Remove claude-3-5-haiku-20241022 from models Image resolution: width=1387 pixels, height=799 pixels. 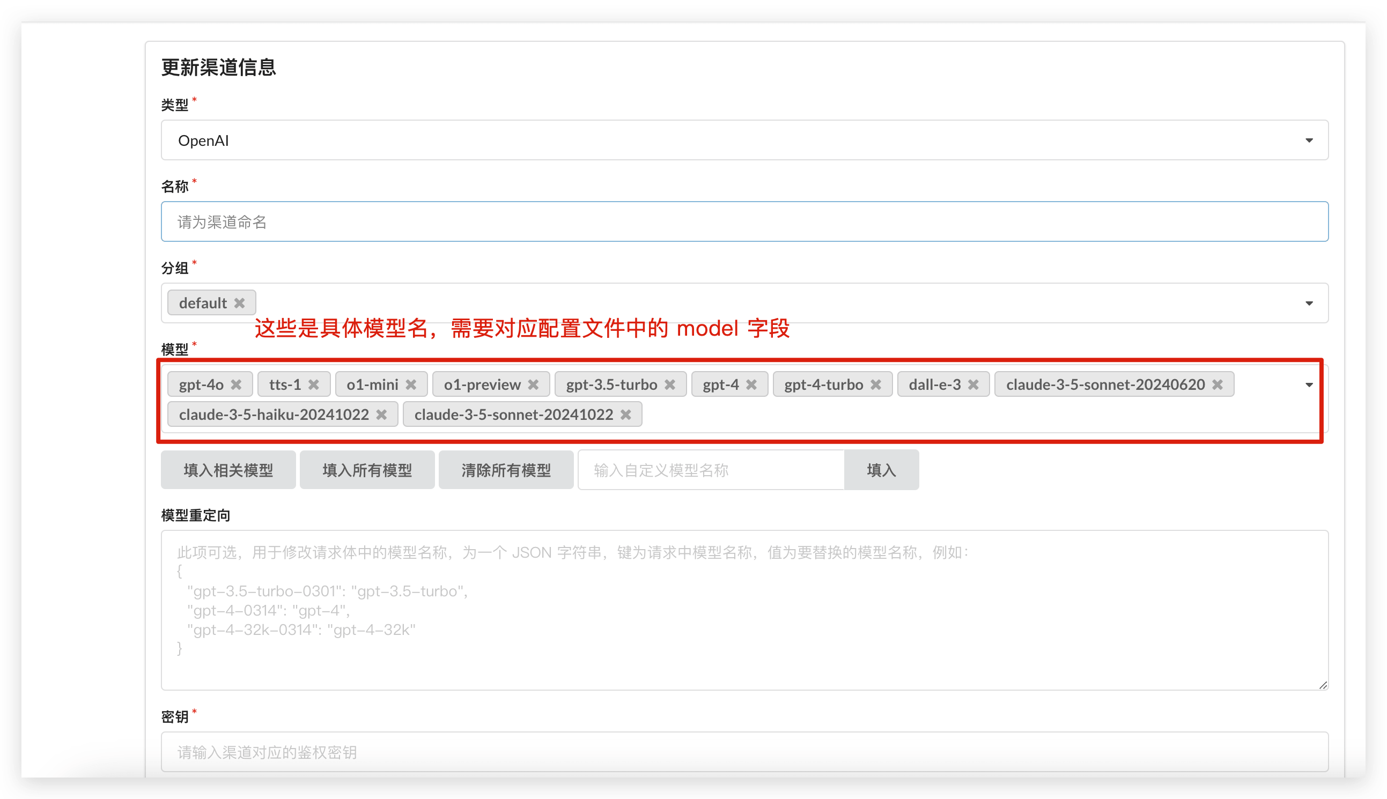pos(381,415)
